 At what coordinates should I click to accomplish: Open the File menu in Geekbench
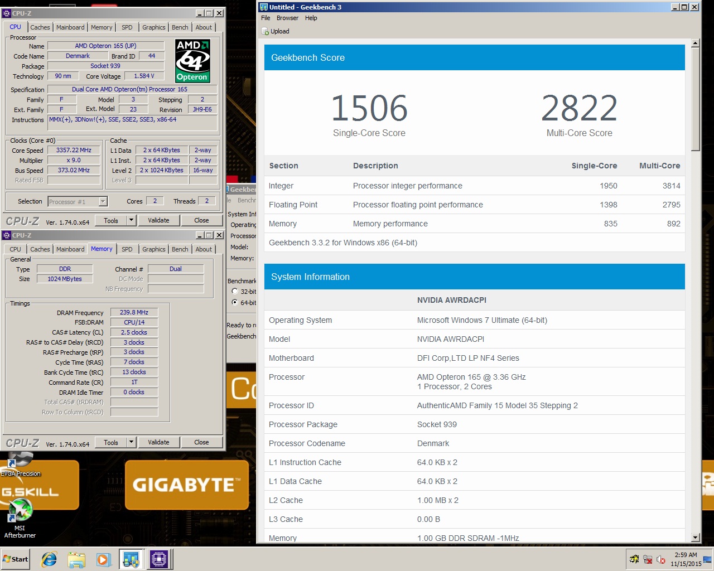click(x=266, y=18)
